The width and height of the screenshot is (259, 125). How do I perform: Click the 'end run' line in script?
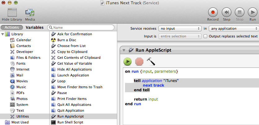[133, 104]
